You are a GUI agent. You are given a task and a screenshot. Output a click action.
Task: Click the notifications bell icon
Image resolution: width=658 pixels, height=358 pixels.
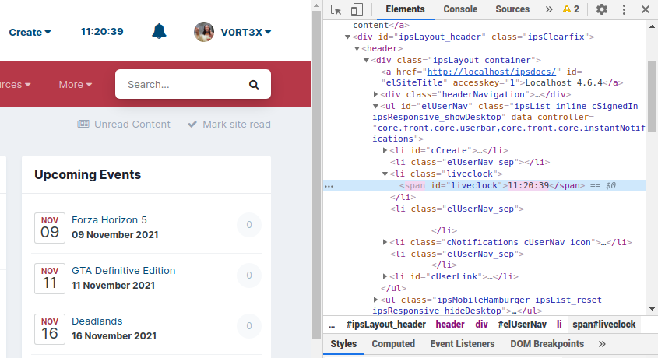(159, 32)
